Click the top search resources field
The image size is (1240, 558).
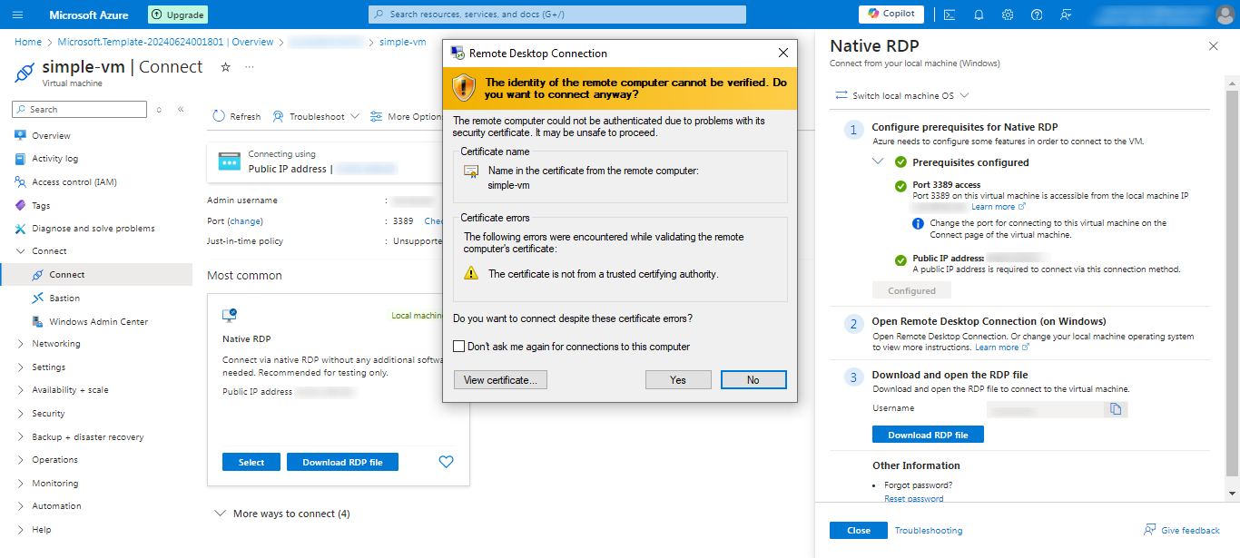[557, 15]
